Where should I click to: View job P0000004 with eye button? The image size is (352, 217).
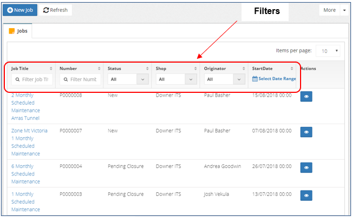click(306, 167)
